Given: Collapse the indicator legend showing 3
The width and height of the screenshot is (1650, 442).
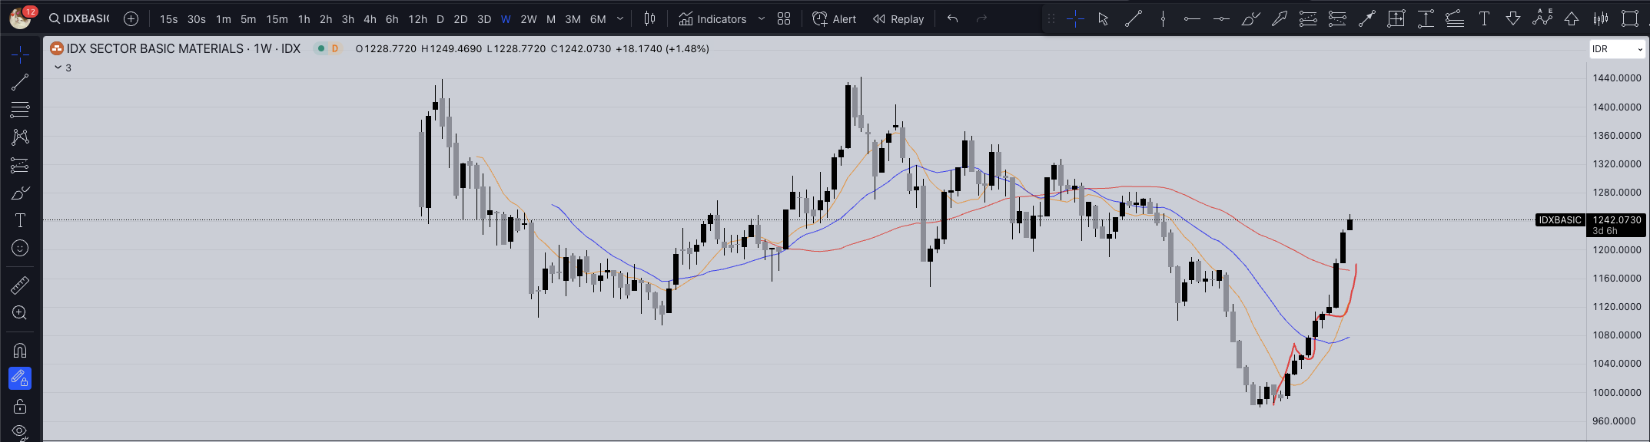Looking at the screenshot, I should tap(63, 68).
